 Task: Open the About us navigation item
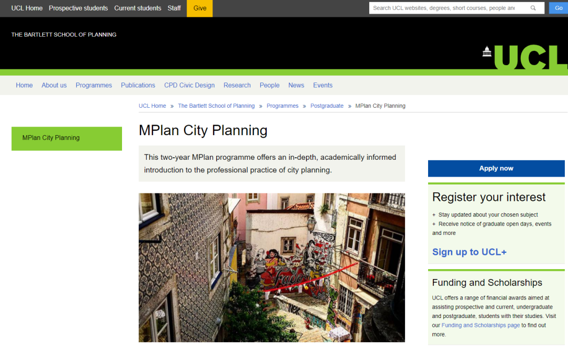(x=54, y=85)
